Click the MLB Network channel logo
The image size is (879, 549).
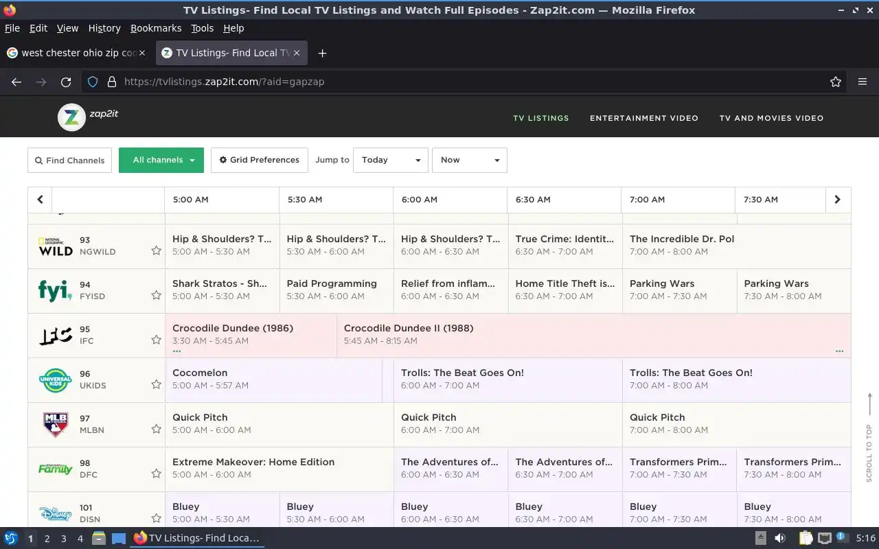pos(56,425)
